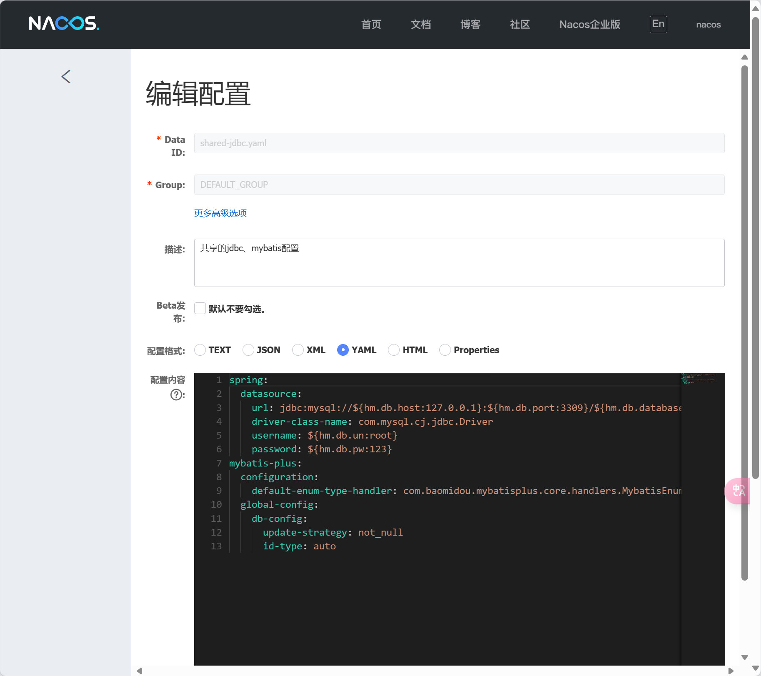Click the inner scrollbar up arrow
Viewport: 761px width, 676px height.
(745, 57)
